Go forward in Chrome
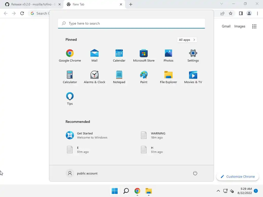This screenshot has height=197, width=263. (x=14, y=13)
